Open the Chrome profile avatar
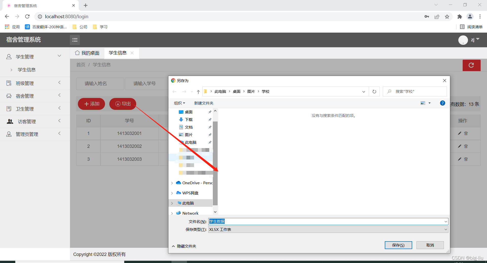Image resolution: width=487 pixels, height=263 pixels. pyautogui.click(x=470, y=16)
